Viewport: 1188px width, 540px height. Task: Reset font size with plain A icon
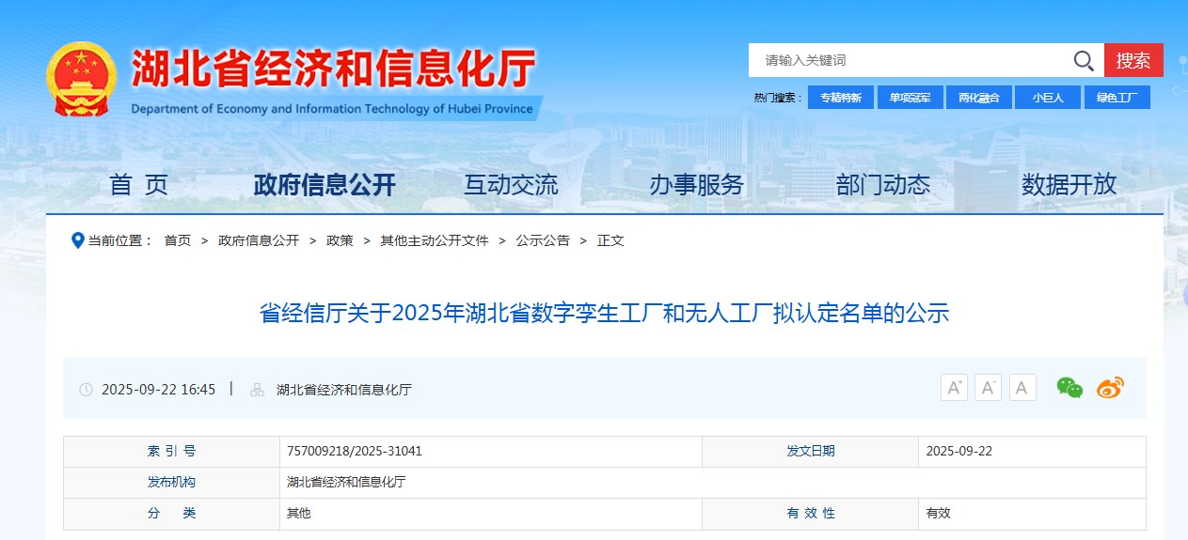[1022, 387]
